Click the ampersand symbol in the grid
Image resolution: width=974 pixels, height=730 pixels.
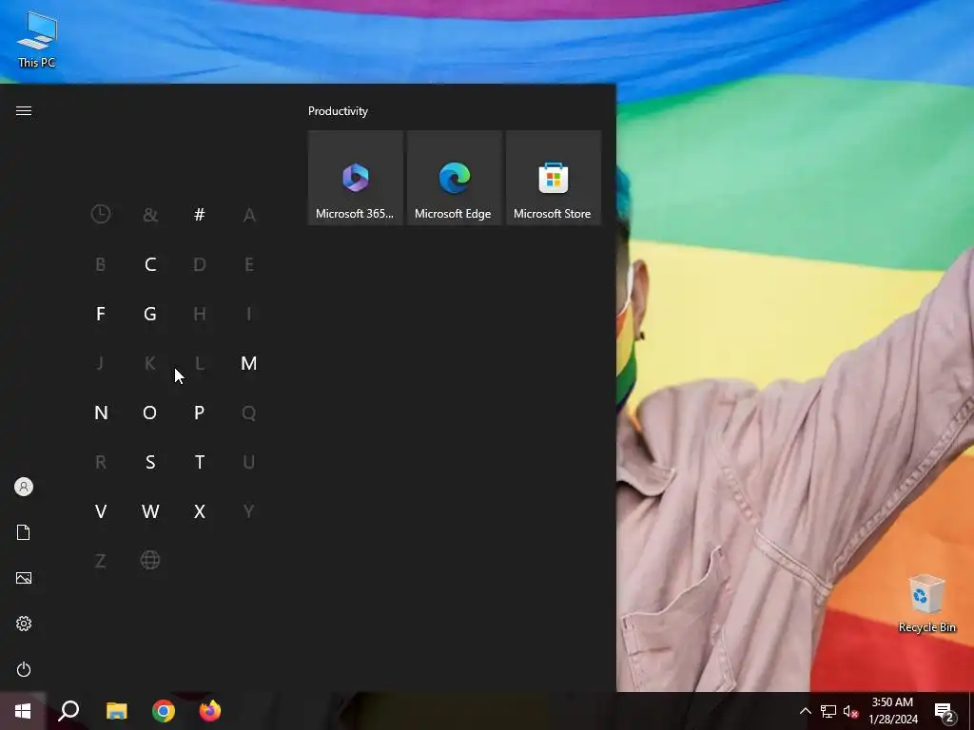[x=150, y=215]
